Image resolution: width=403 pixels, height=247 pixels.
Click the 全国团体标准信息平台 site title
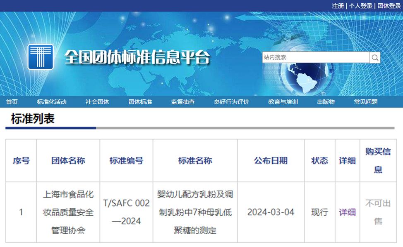click(137, 57)
